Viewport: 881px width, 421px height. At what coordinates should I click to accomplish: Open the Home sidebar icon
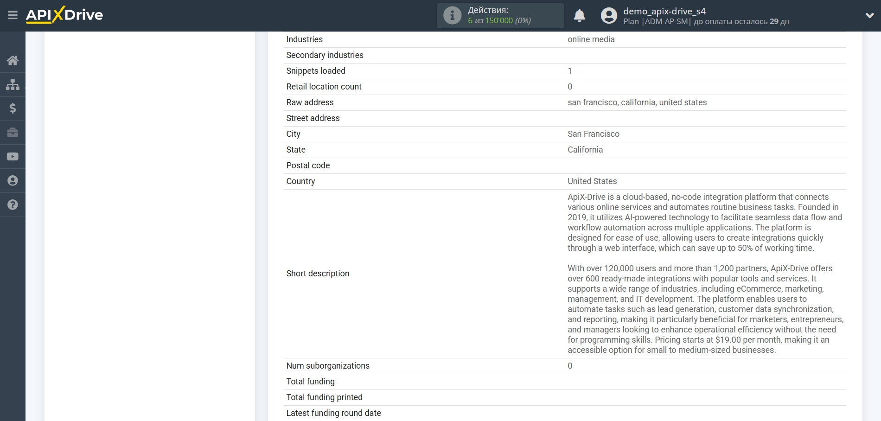point(13,60)
